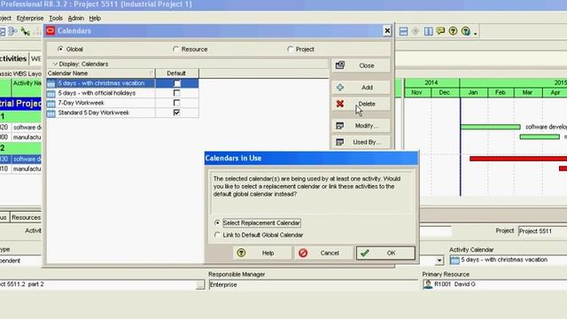Screen dimensions: 567x319
Task: Click the Add plus icon
Action: tap(340, 88)
